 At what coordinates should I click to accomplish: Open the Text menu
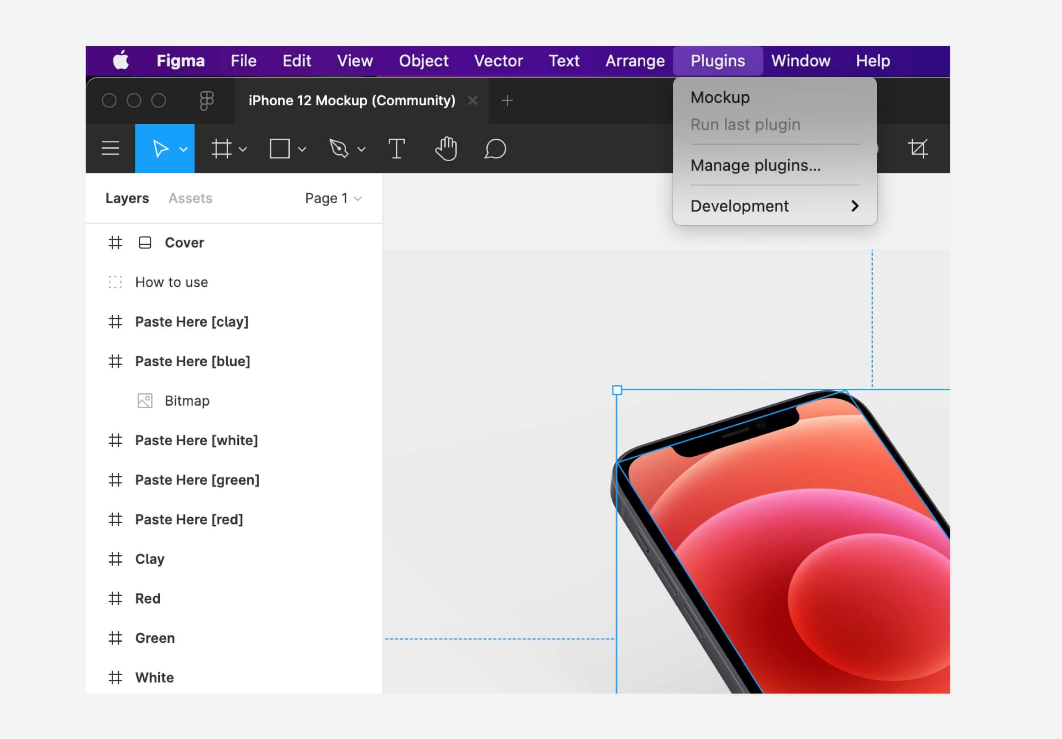click(564, 61)
